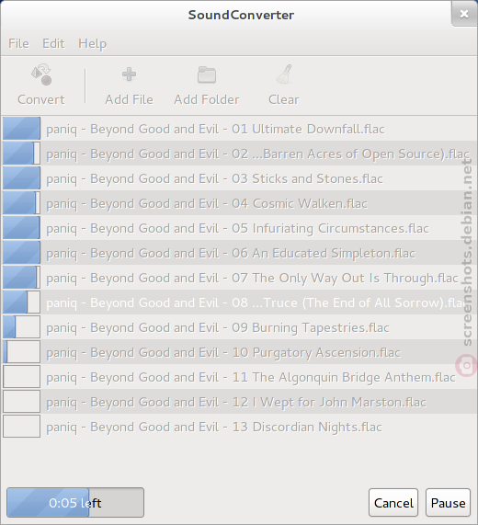This screenshot has width=478, height=525.
Task: Select the 13 Discordian Nights.flac row
Action: click(239, 427)
